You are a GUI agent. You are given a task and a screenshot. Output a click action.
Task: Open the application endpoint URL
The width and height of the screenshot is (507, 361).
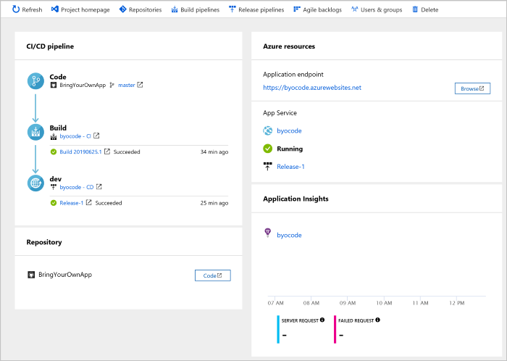coord(312,88)
